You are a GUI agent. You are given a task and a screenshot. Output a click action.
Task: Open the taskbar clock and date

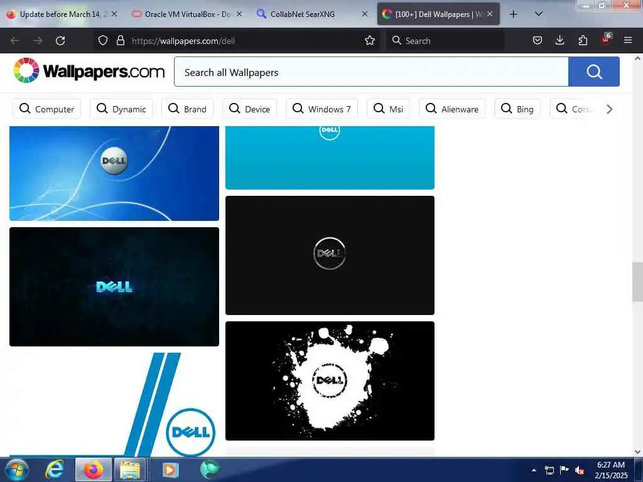610,470
